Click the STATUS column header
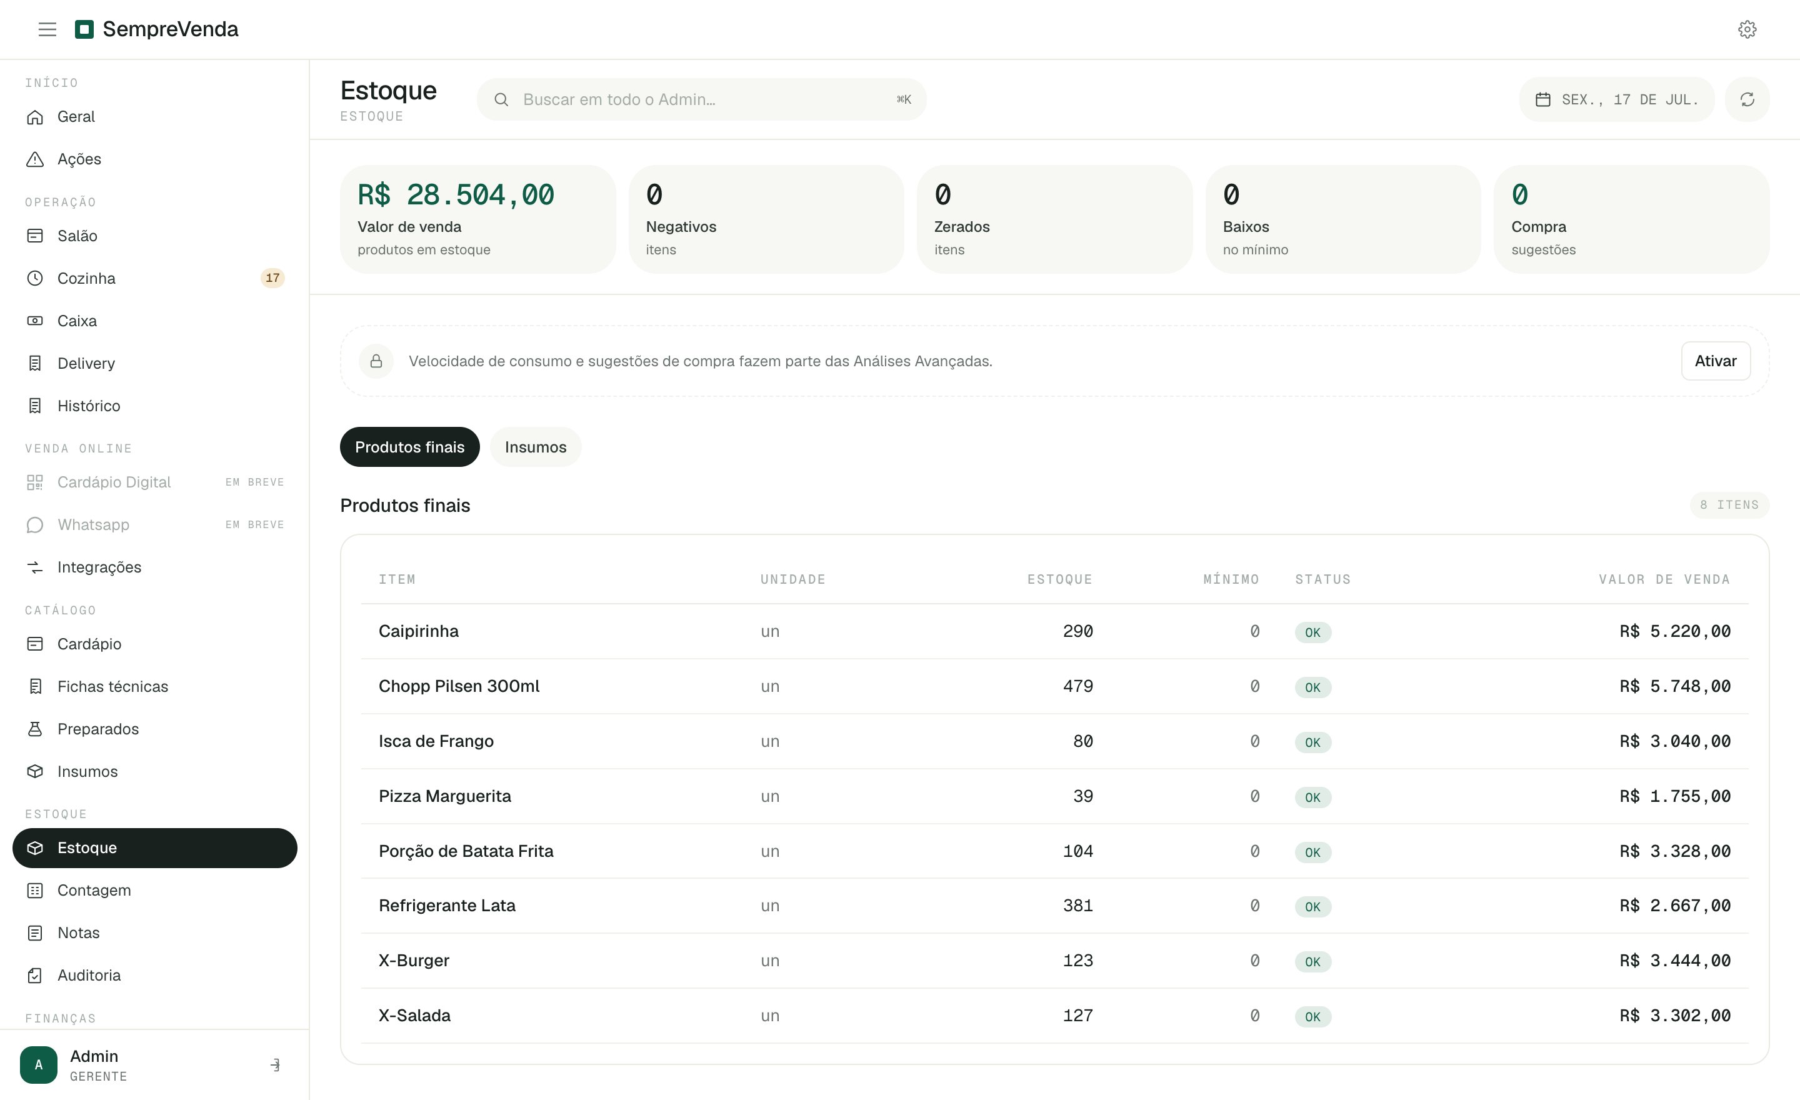The image size is (1800, 1100). click(1323, 579)
